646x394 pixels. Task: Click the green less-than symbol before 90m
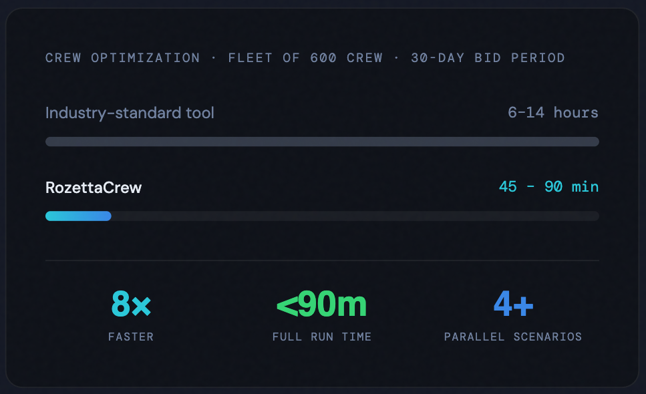tap(287, 306)
